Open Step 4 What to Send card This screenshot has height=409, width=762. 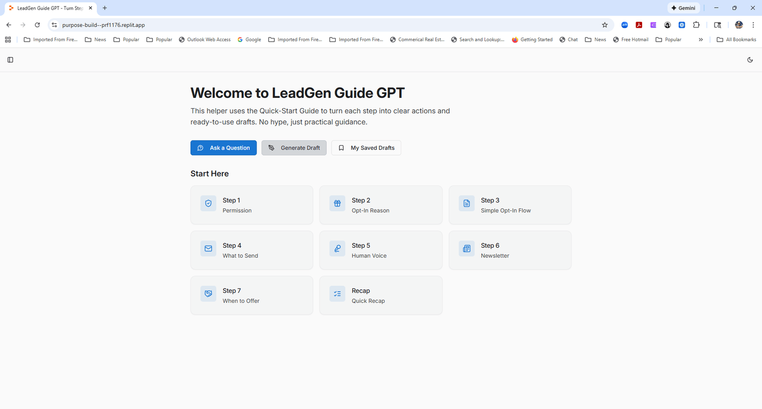[251, 250]
